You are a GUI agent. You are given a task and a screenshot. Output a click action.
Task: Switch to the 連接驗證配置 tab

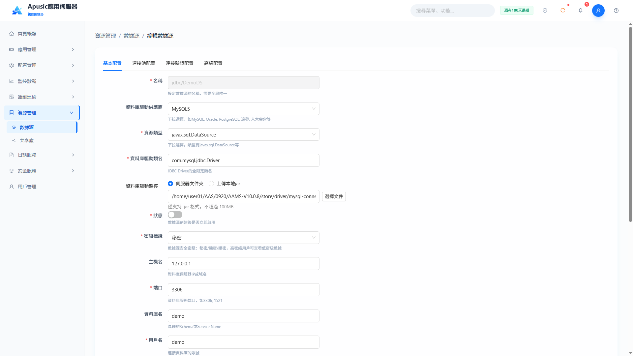[x=179, y=63]
